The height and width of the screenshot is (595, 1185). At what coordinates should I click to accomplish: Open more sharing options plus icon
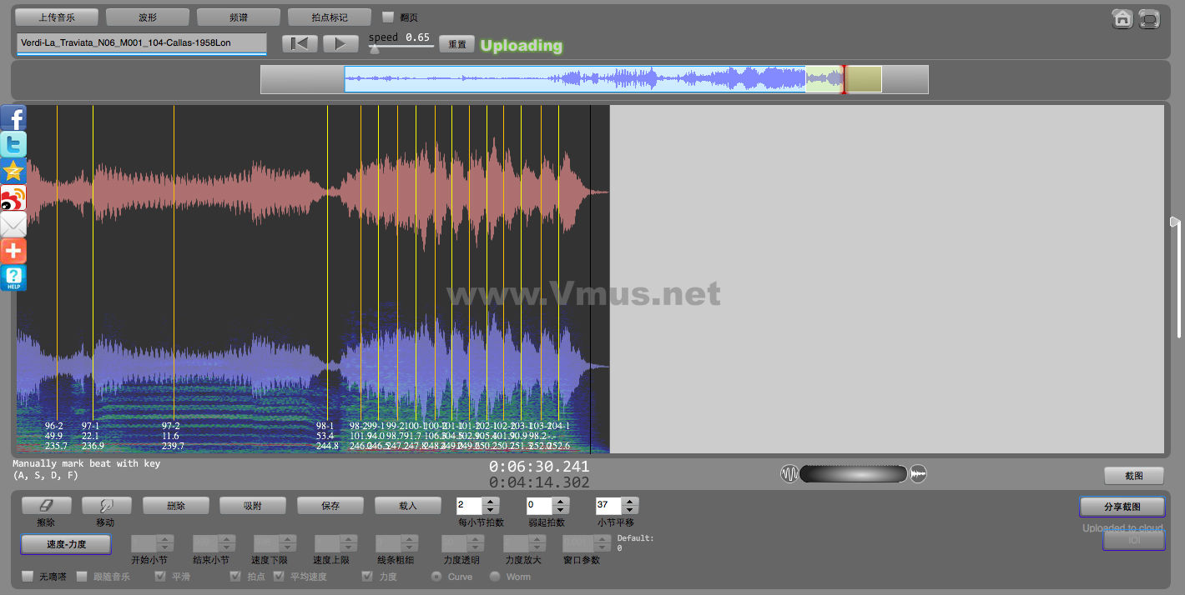click(x=13, y=251)
